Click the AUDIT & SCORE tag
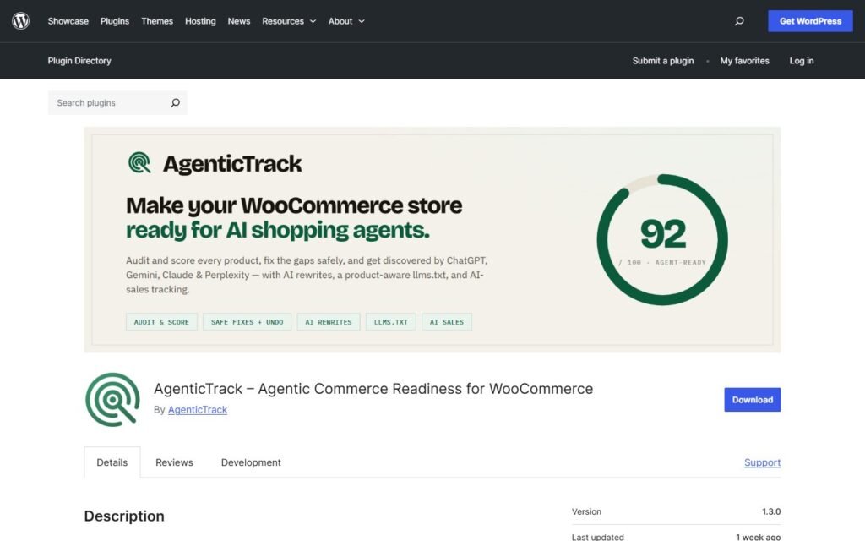Screen dimensions: 865x541 coord(161,322)
